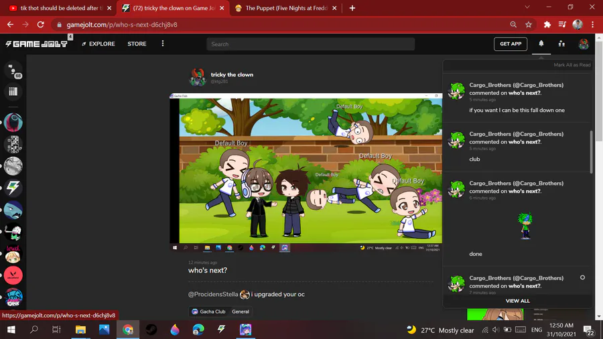Open the three-dot more menu beside Store
This screenshot has width=603, height=339.
click(x=163, y=44)
